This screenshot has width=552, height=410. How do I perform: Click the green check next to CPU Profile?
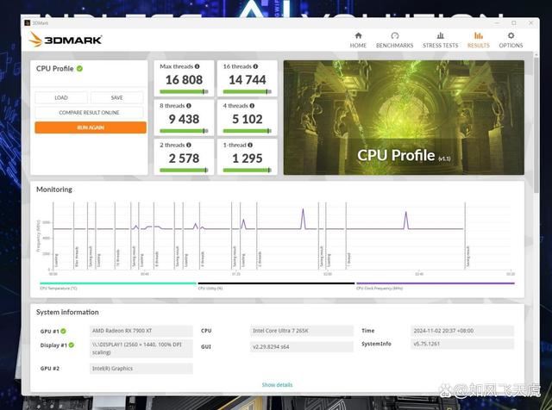[79, 69]
